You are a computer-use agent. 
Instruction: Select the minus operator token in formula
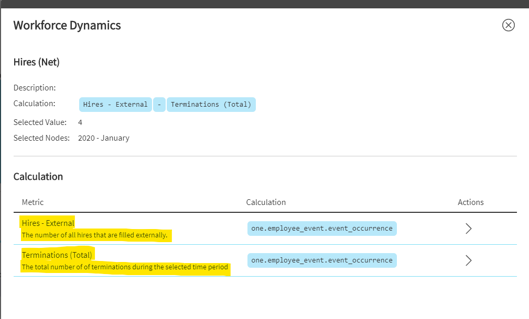tap(159, 105)
